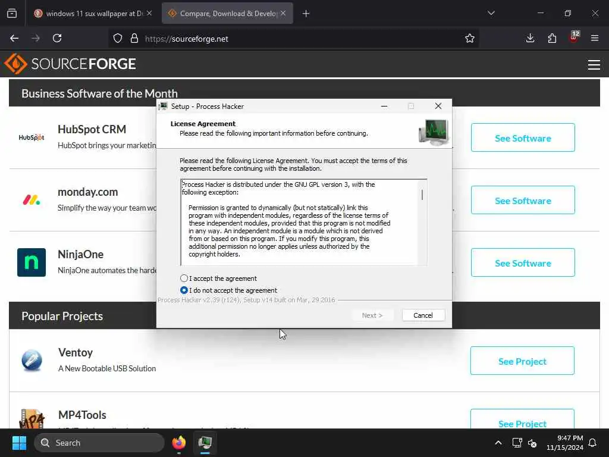Open the notifications bell icon
Viewport: 609px width, 457px height.
[592, 443]
